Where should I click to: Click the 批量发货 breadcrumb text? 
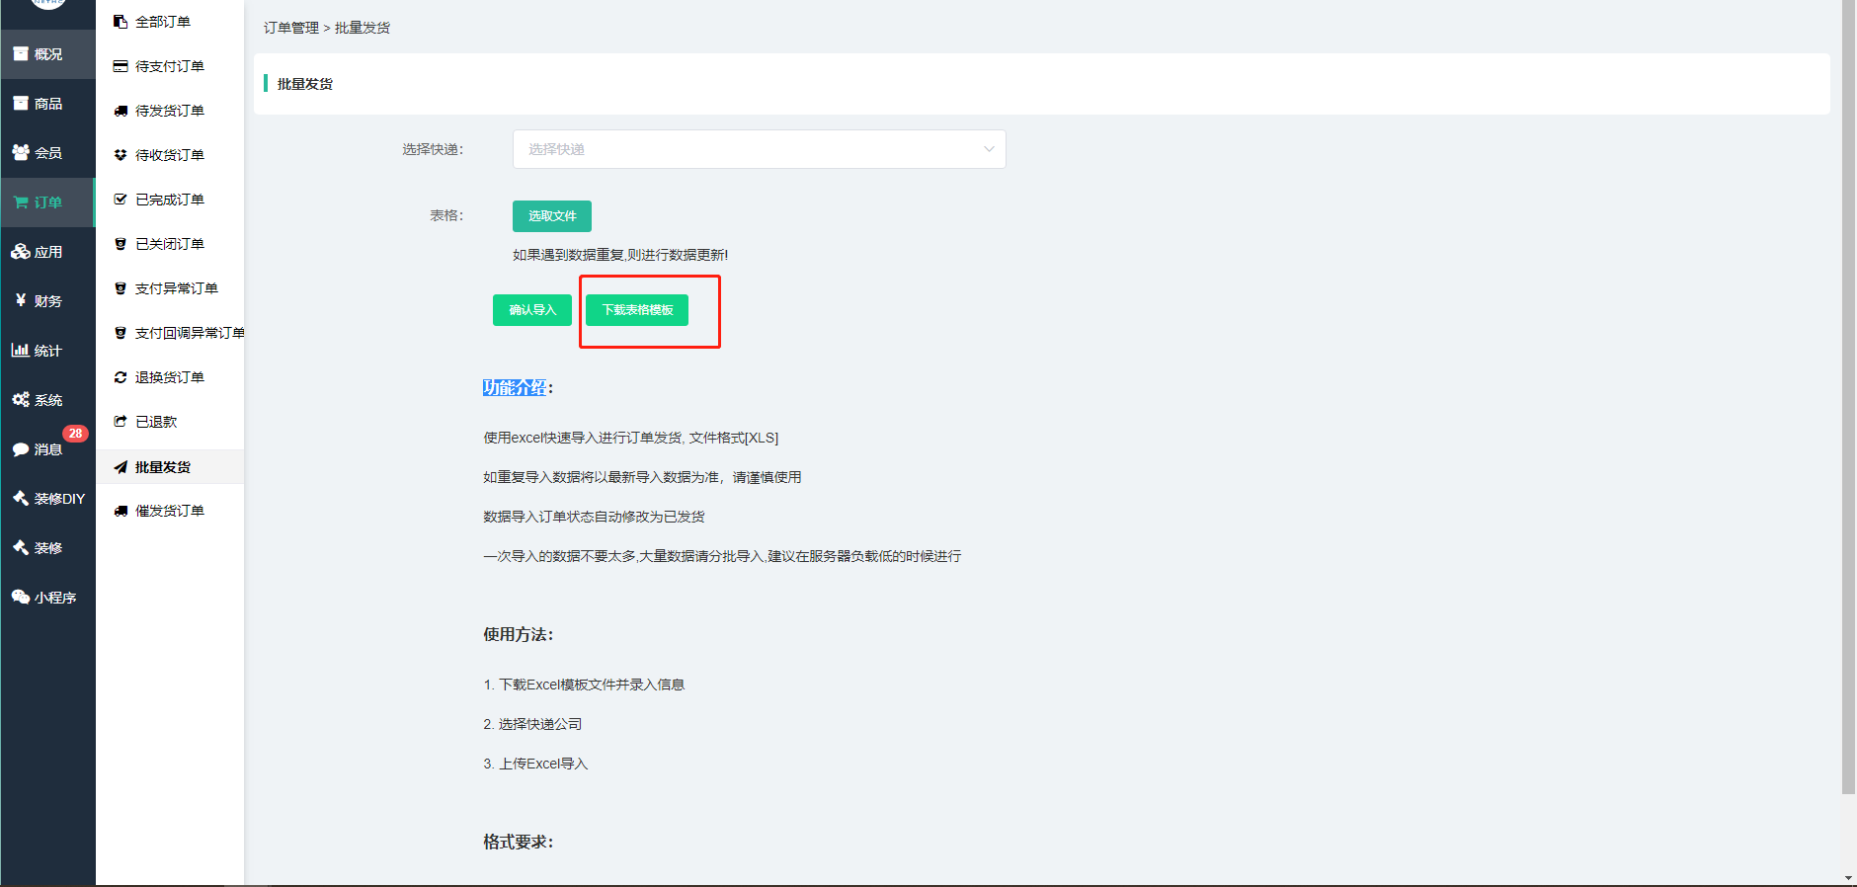(x=363, y=28)
